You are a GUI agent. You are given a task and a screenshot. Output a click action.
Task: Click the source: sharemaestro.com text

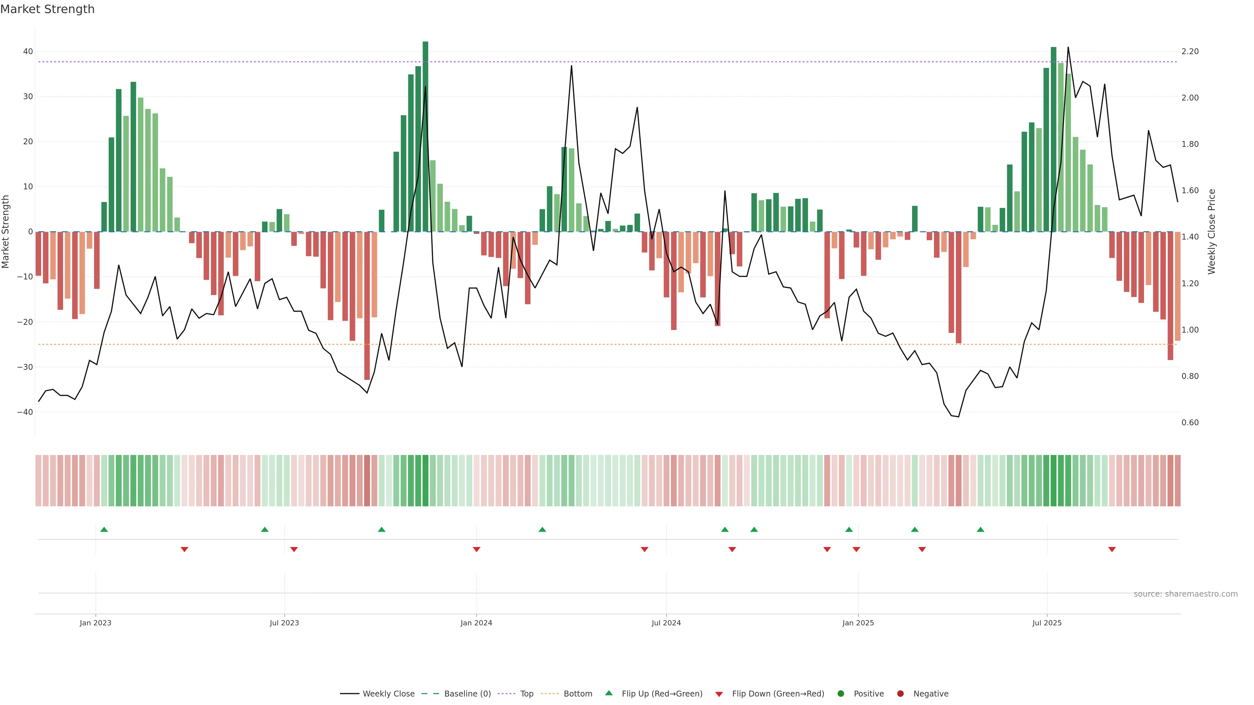[x=1185, y=594]
